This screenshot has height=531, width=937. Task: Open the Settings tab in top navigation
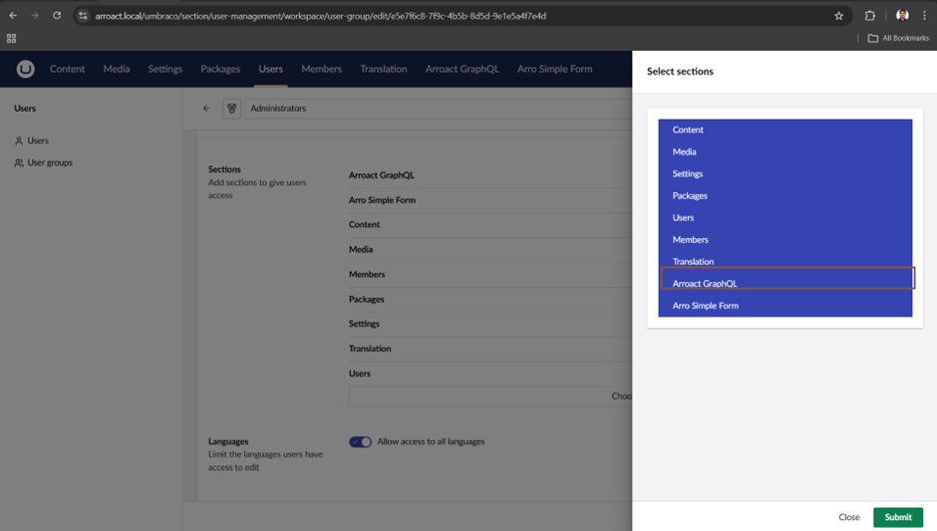[164, 69]
